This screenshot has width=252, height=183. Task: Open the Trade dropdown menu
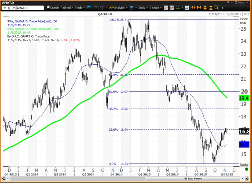(x=80, y=8)
